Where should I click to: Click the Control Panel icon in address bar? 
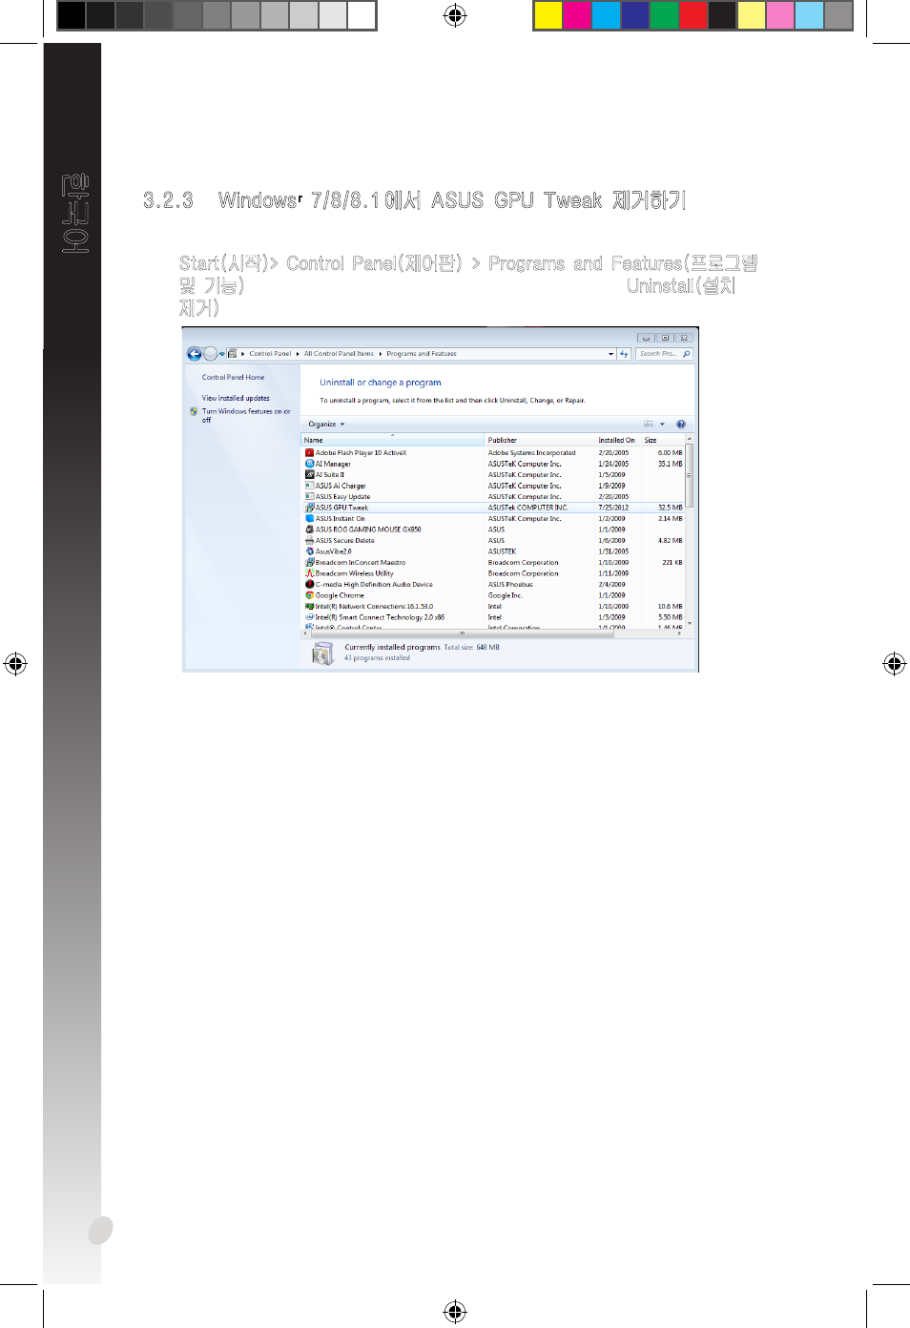coord(232,354)
